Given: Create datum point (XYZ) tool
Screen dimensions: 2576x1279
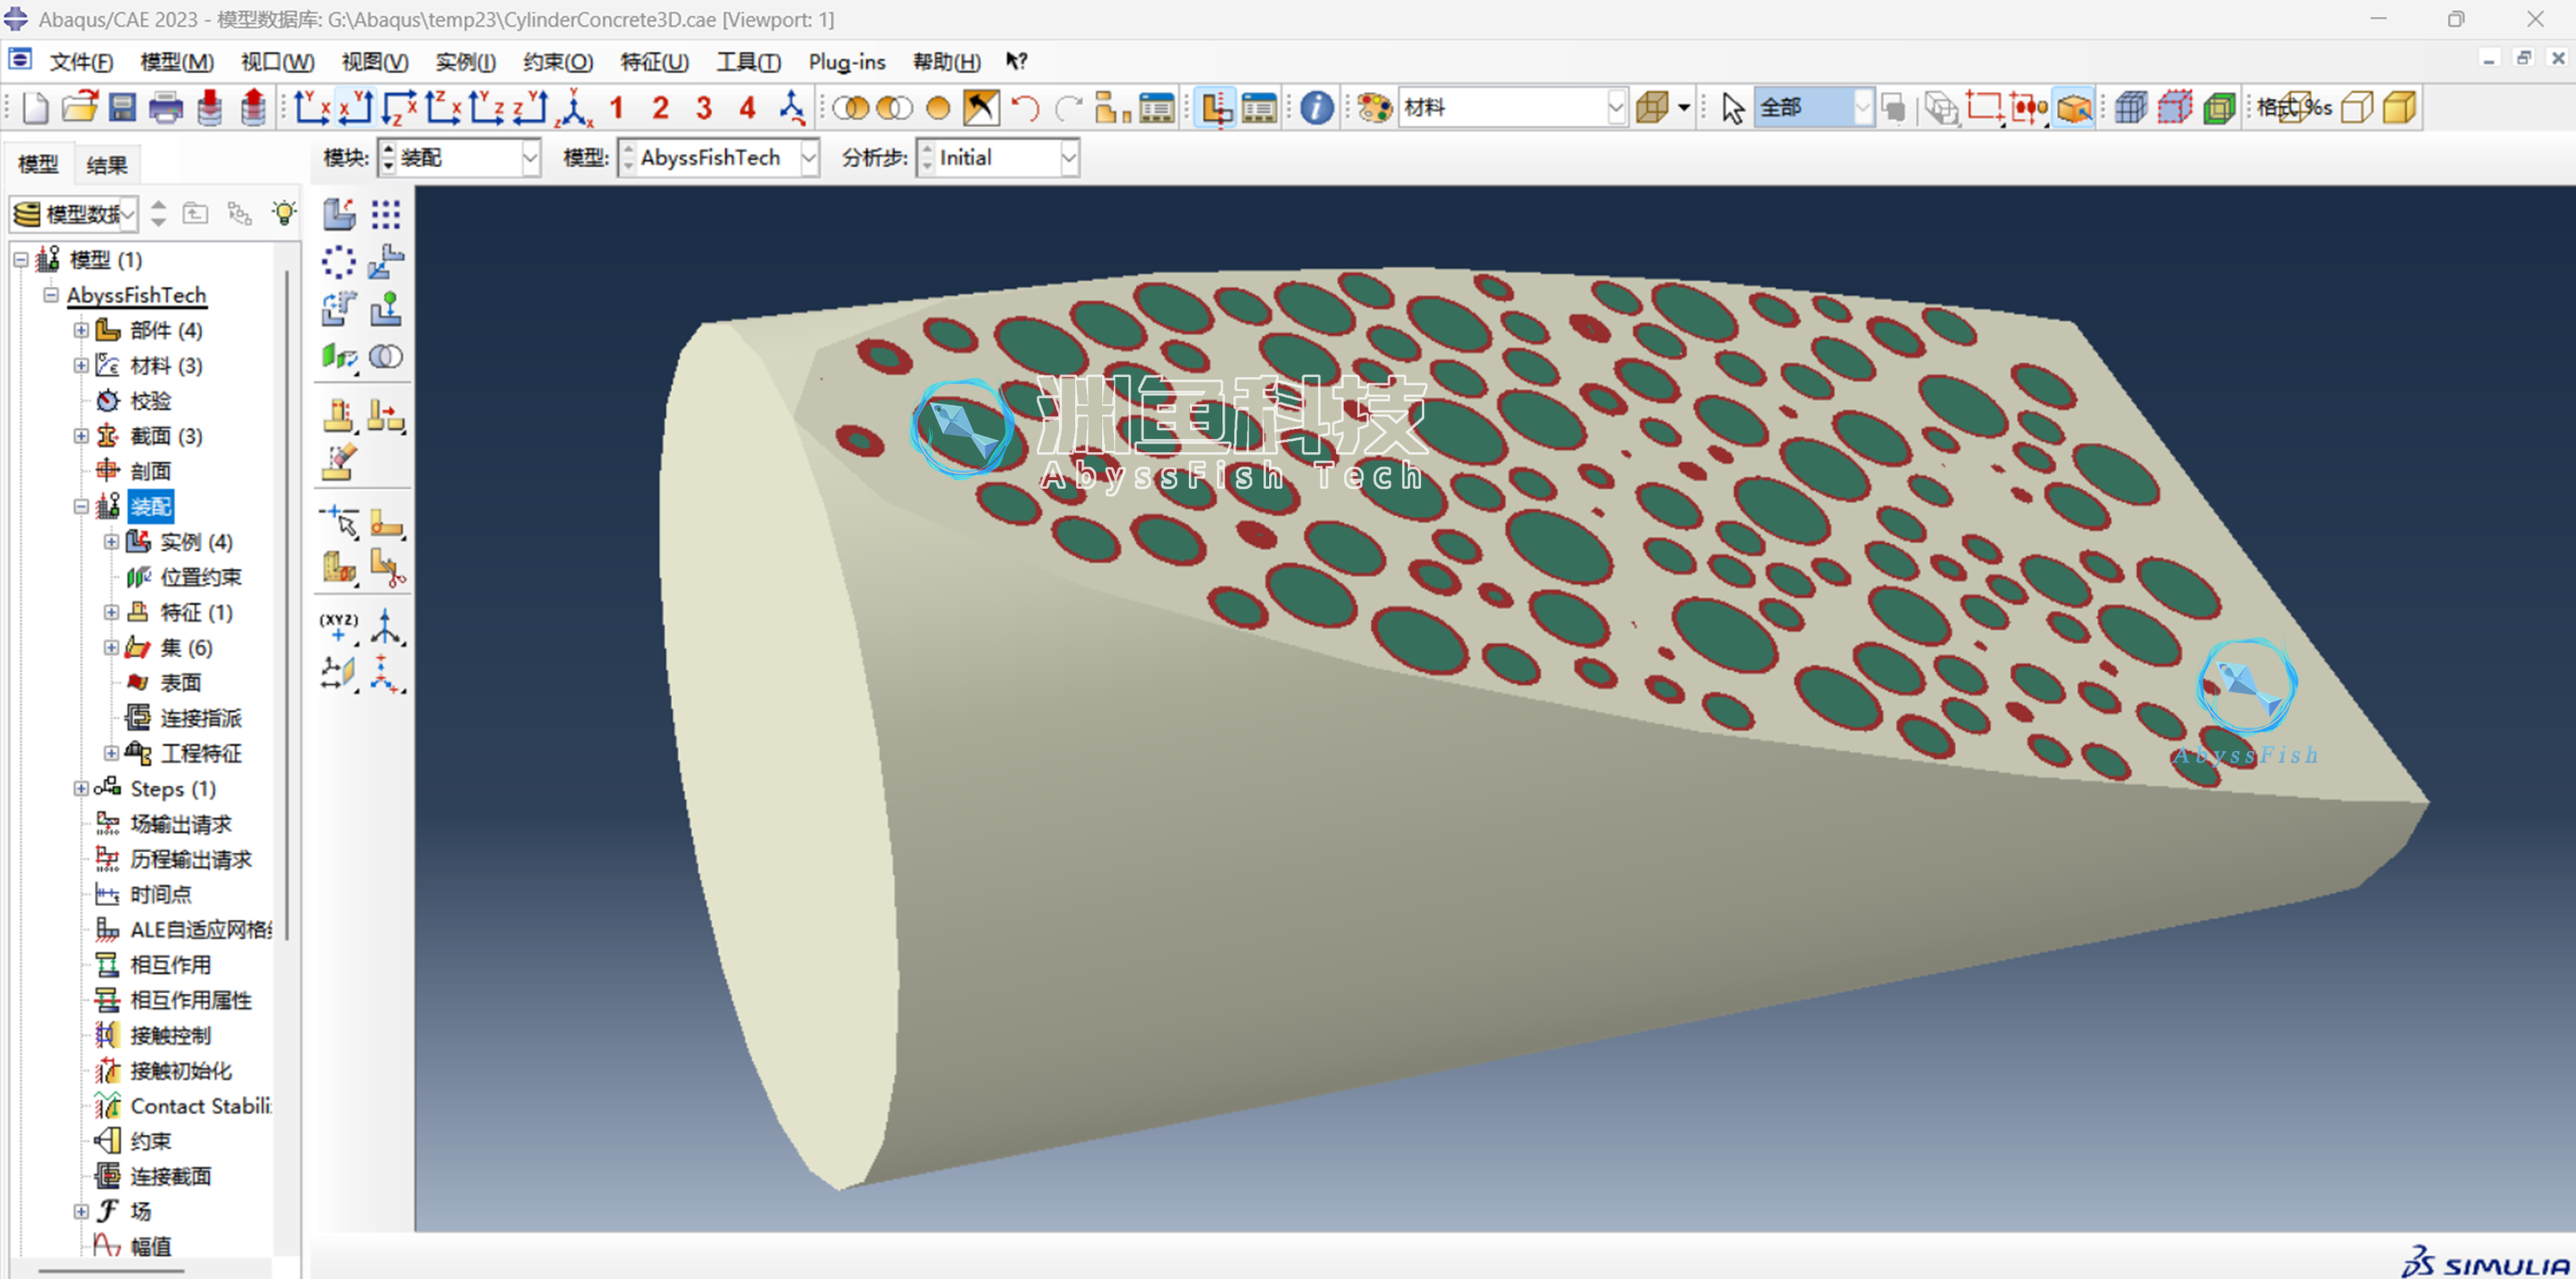Looking at the screenshot, I should pos(339,627).
